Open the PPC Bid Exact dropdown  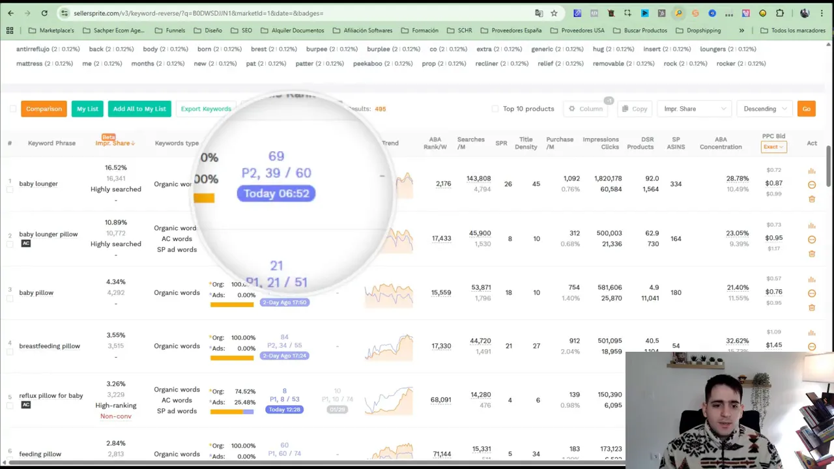[x=773, y=147]
